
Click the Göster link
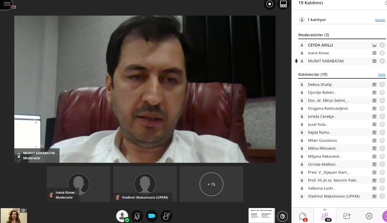[380, 20]
